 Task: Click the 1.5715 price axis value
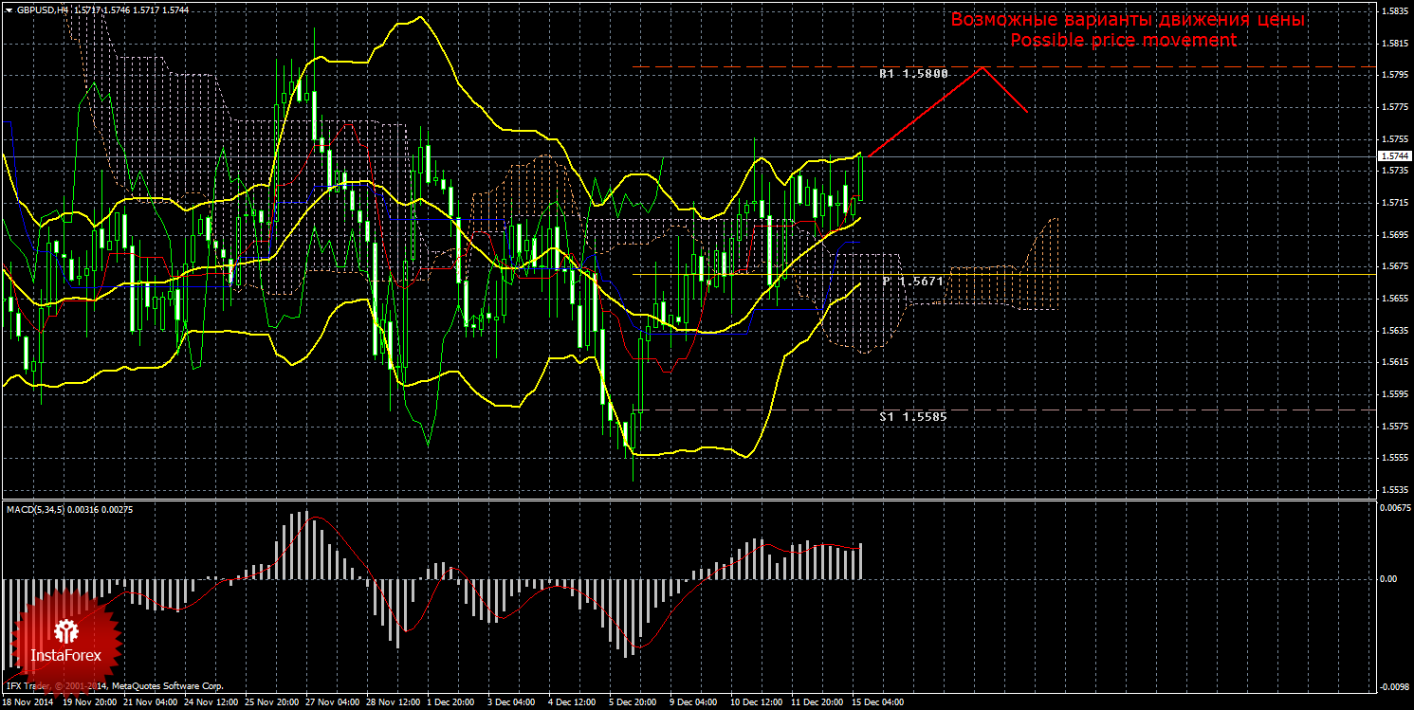(1395, 203)
